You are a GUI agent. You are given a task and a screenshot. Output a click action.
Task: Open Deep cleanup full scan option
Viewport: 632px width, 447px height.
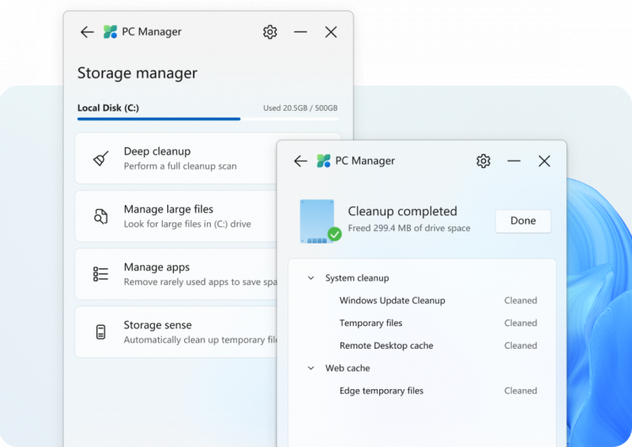pyautogui.click(x=176, y=158)
